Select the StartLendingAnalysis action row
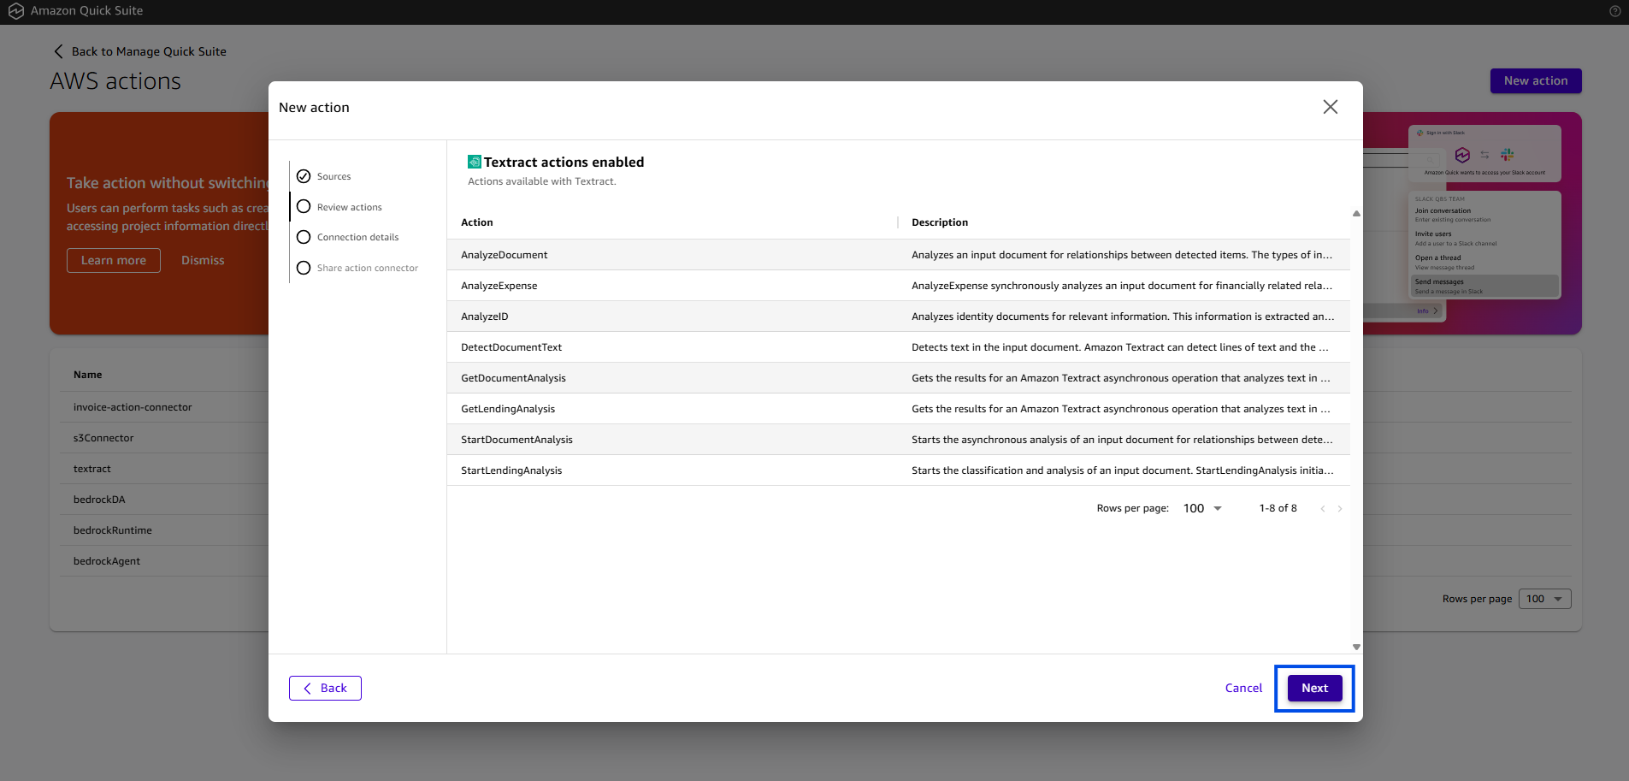Viewport: 1629px width, 781px height. [x=898, y=470]
